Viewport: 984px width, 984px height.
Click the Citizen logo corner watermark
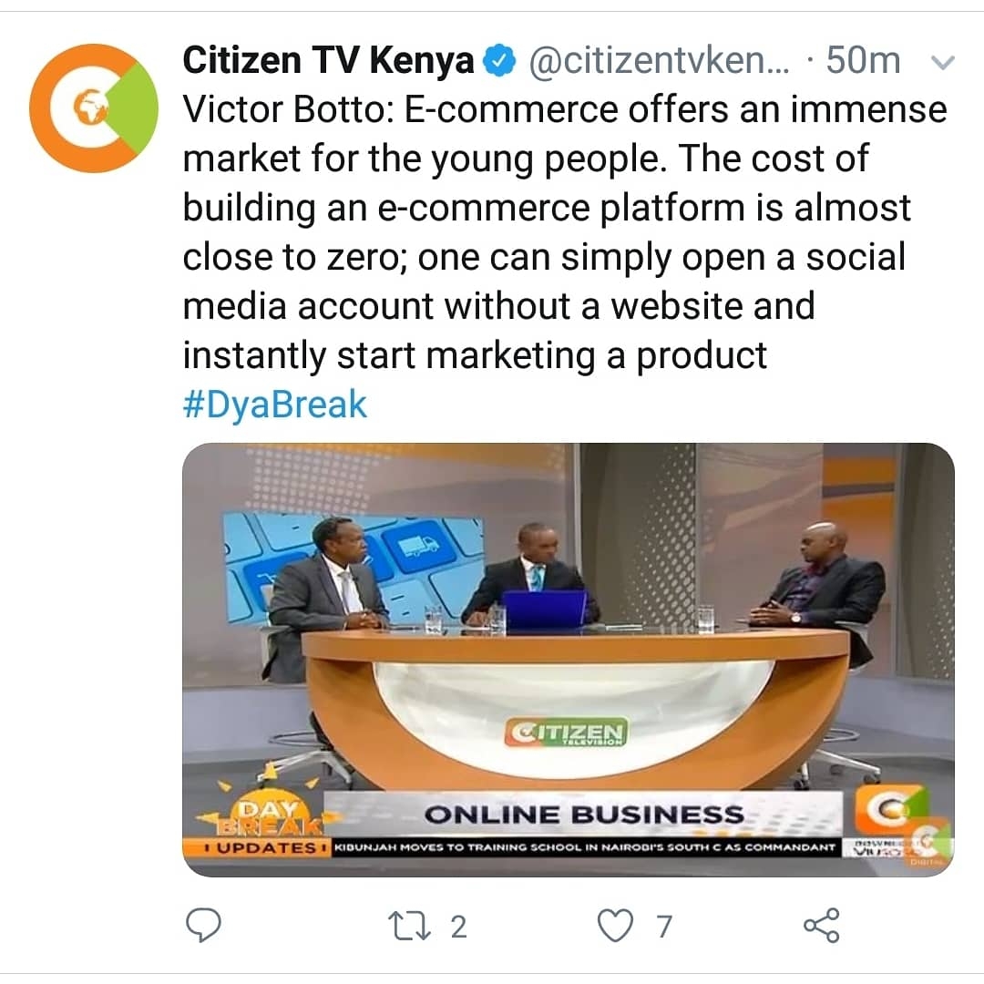click(891, 810)
